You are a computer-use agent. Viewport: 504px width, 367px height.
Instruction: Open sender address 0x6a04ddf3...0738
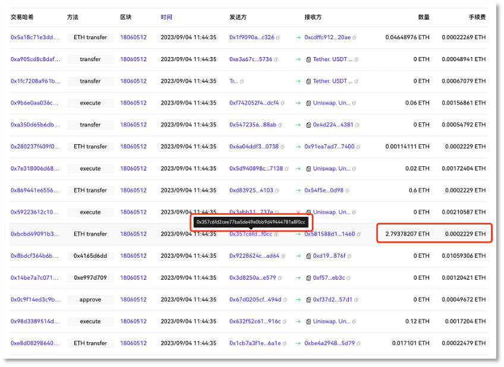[254, 147]
